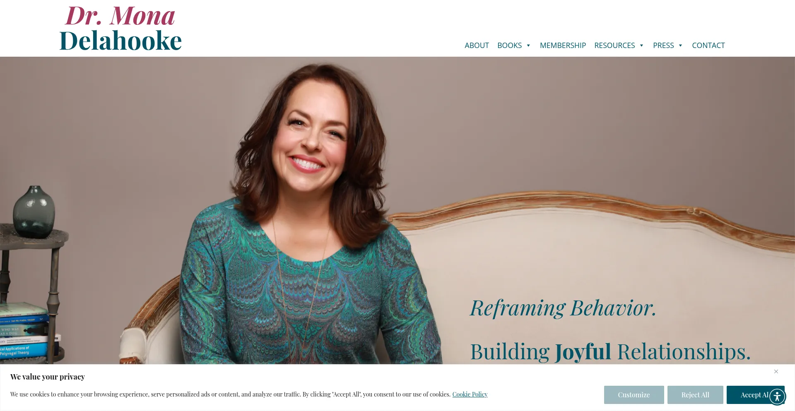Click the Reject All button
Viewport: 795px width, 411px height.
click(695, 395)
